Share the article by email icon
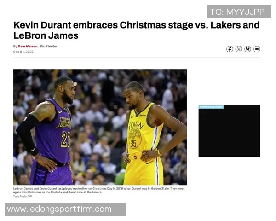The width and height of the screenshot is (276, 221). pos(257,49)
